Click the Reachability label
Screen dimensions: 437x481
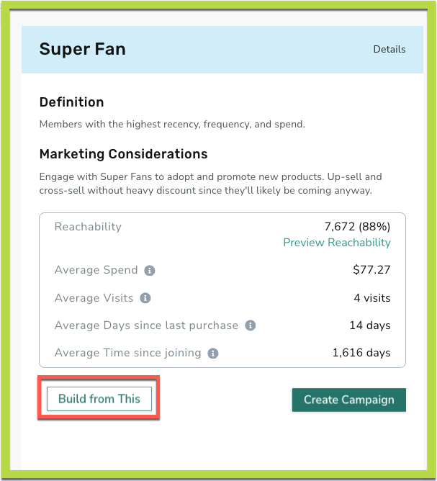click(x=88, y=227)
